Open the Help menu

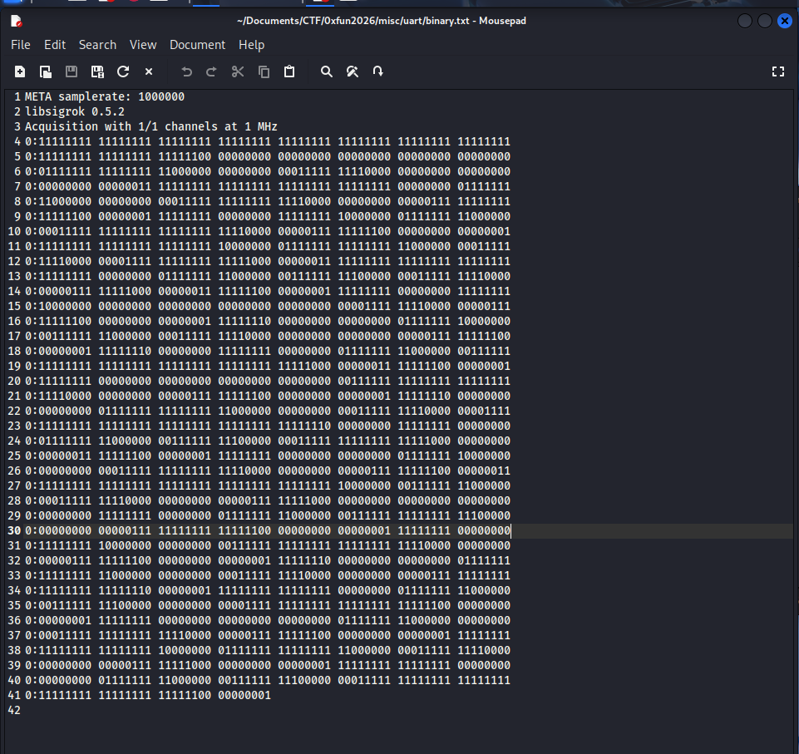tap(251, 45)
